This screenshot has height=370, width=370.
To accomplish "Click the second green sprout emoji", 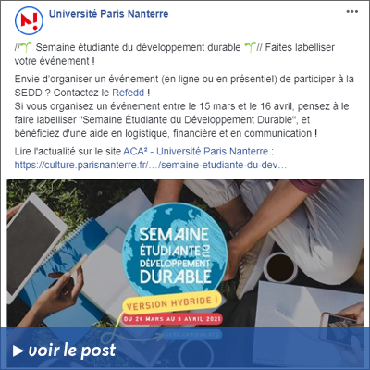I will [250, 47].
